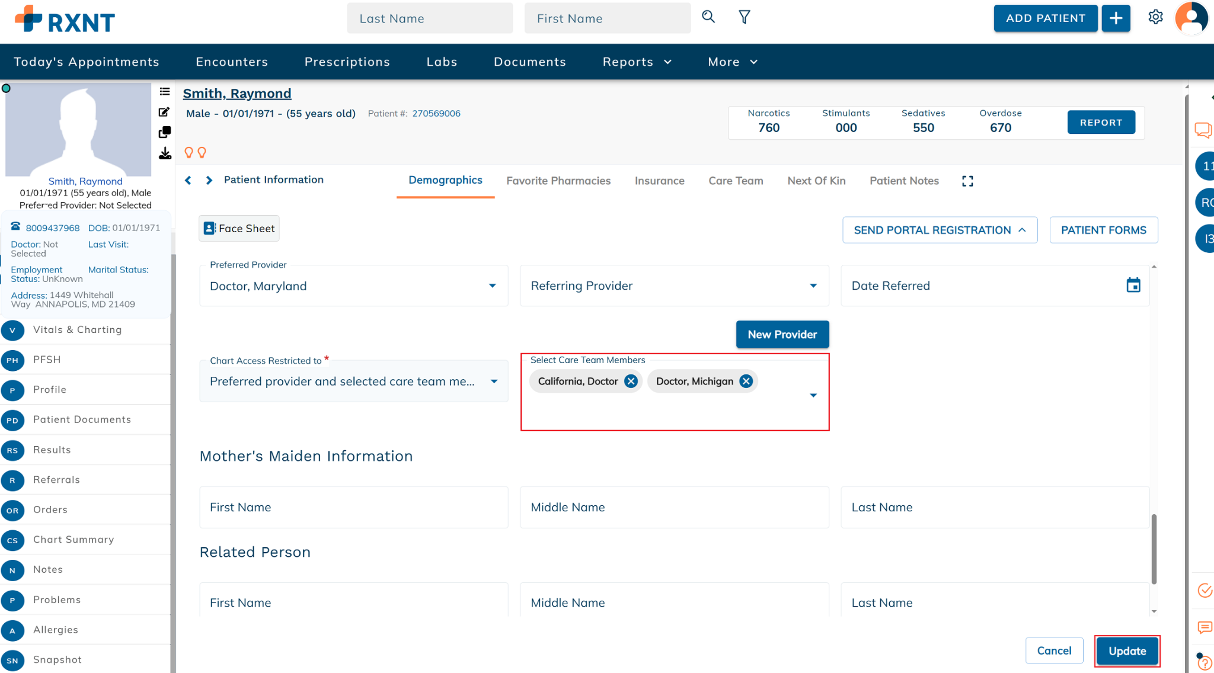Viewport: 1214px width, 673px height.
Task: Expand the patient info fullscreen icon
Action: 967,181
